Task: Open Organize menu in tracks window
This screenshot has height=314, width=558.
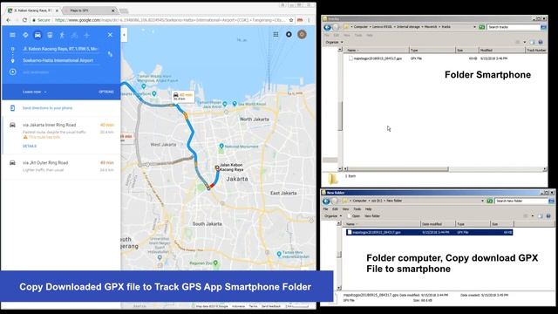Action: point(334,42)
